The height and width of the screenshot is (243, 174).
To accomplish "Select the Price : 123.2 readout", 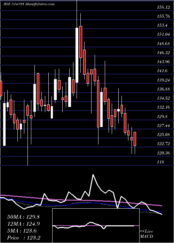I will (x=24, y=238).
